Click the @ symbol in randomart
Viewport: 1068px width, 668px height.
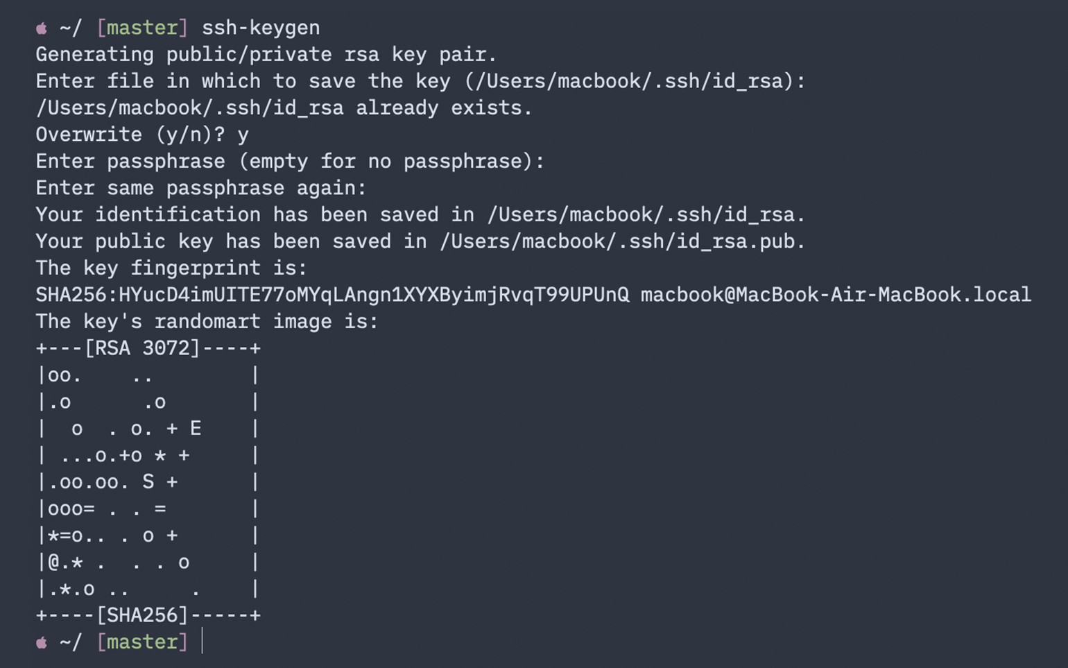53,562
